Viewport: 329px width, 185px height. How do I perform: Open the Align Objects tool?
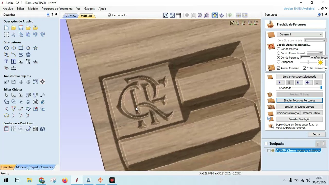pos(42,82)
